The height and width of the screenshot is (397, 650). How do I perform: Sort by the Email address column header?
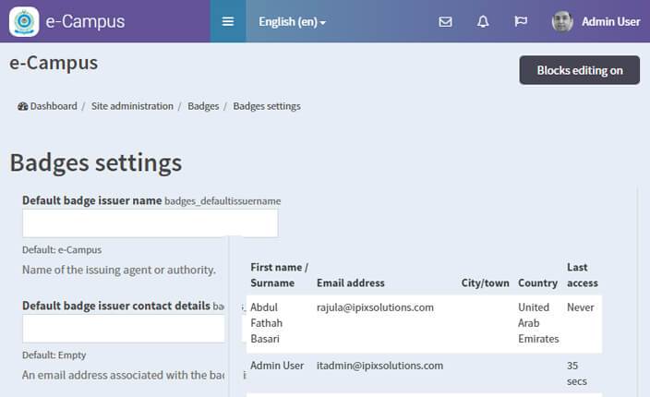[x=351, y=283]
